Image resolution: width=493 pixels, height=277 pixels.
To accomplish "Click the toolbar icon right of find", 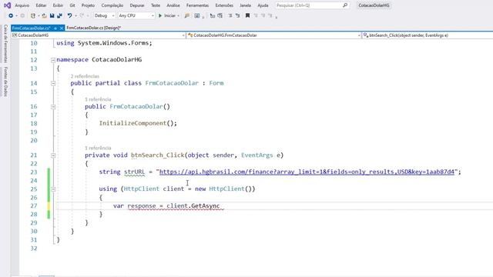I will 197,15.
